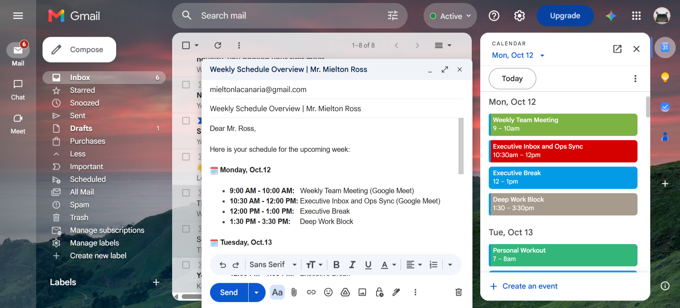Toggle the select-all messages checkbox
Image resolution: width=680 pixels, height=308 pixels.
(186, 45)
